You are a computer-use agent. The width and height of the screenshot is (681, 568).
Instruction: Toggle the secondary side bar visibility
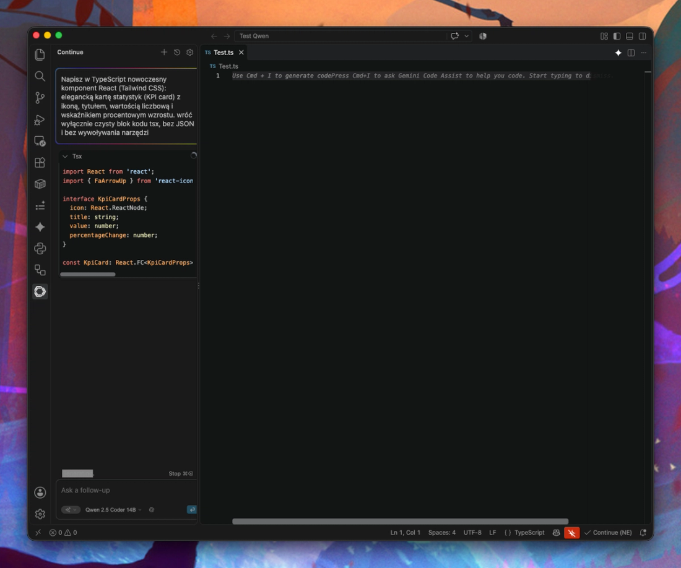(643, 36)
